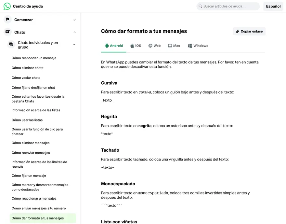The width and height of the screenshot is (286, 224).
Task: Click the Android robot icon
Action: (107, 46)
